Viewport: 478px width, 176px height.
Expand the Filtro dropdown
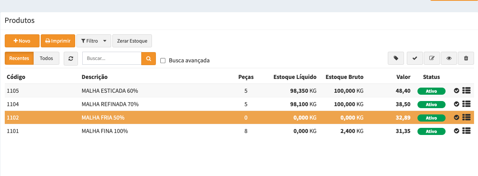pos(93,41)
